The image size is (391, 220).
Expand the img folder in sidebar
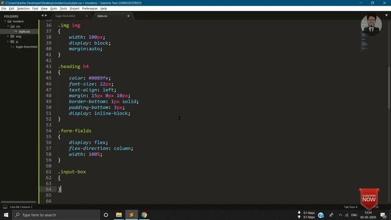8,37
